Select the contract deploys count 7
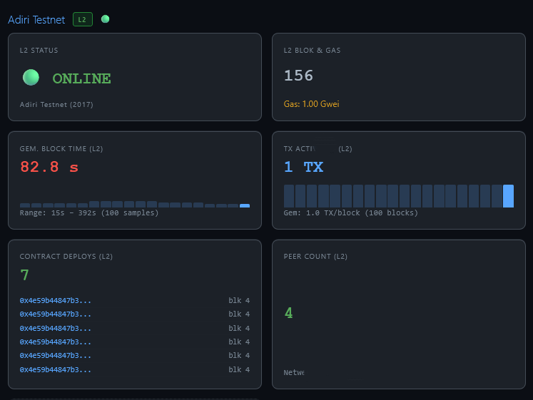Viewport: 533px width, 400px height. click(x=24, y=275)
